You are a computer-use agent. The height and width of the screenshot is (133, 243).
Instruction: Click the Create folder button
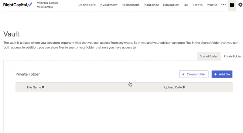click(x=194, y=74)
